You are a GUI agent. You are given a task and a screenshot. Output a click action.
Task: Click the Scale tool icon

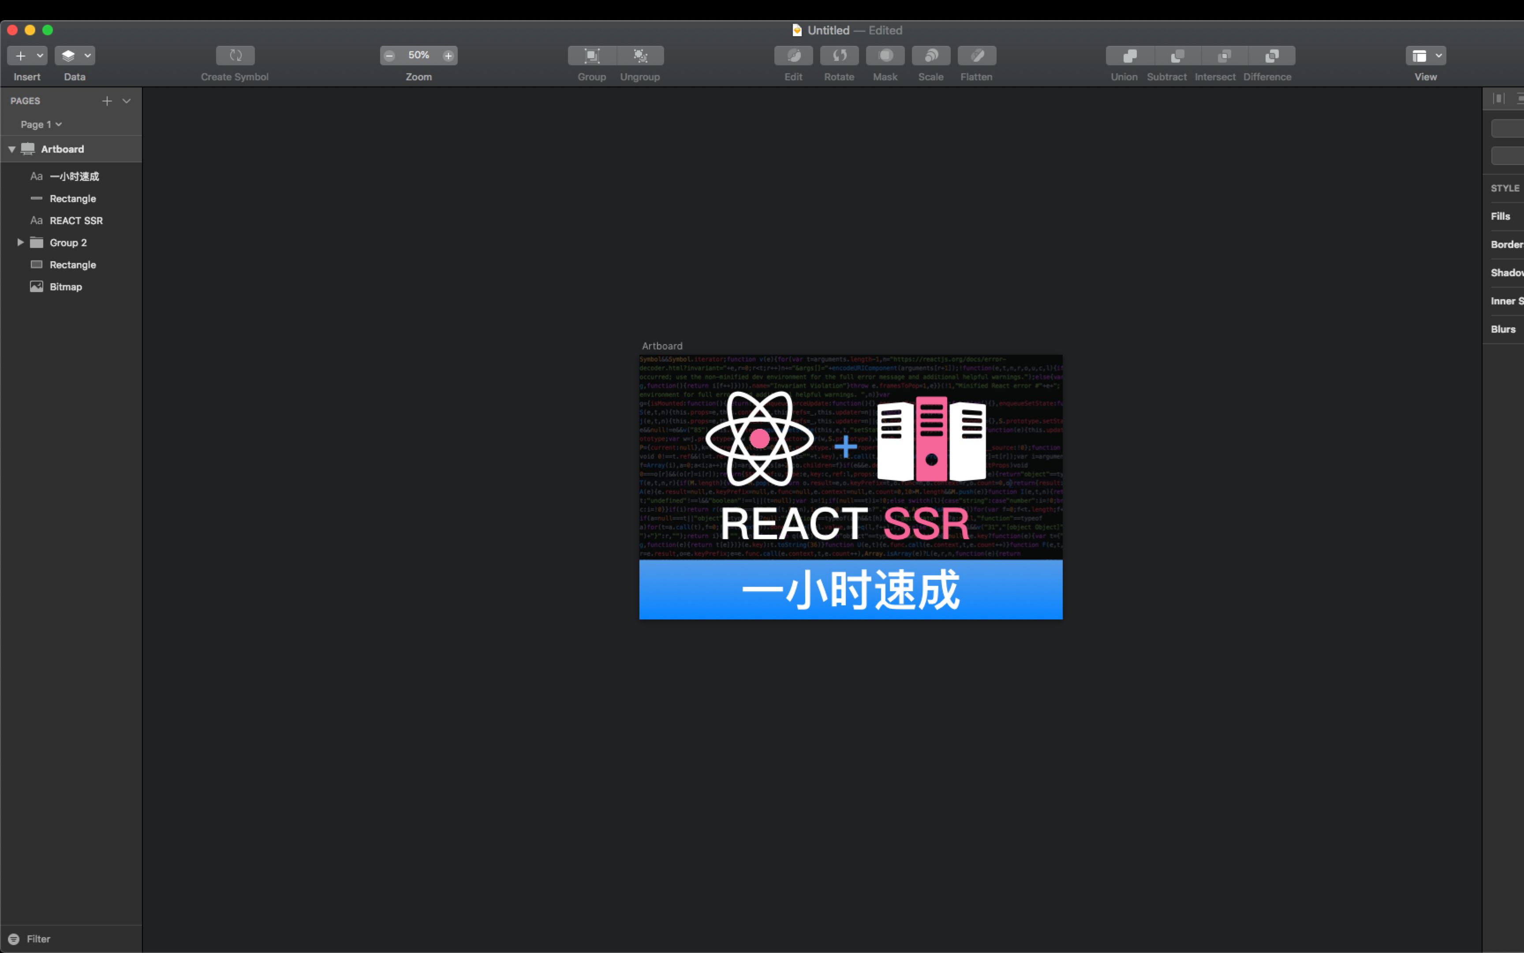pos(931,56)
